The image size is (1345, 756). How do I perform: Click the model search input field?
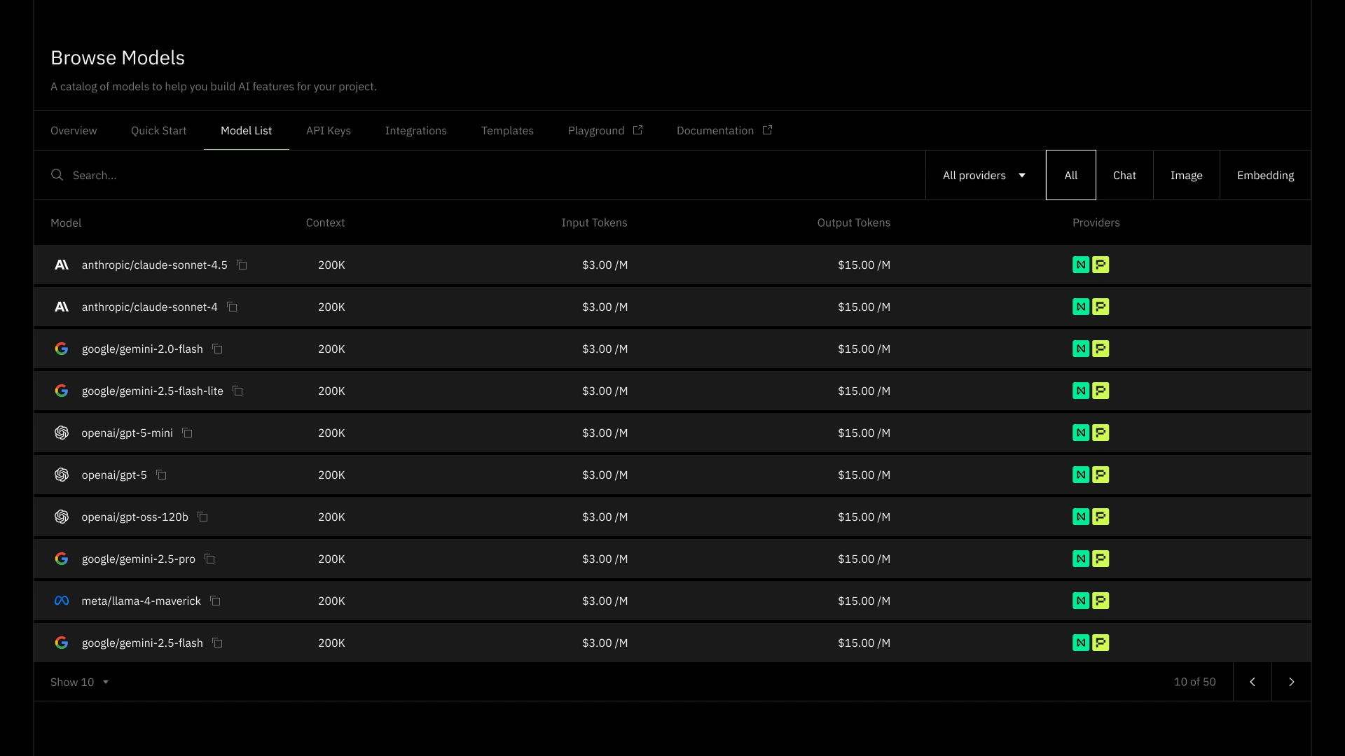490,175
